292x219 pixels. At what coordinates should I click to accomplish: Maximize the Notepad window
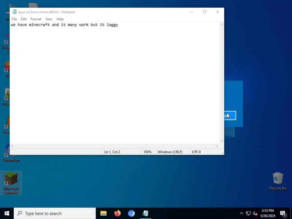click(x=204, y=12)
